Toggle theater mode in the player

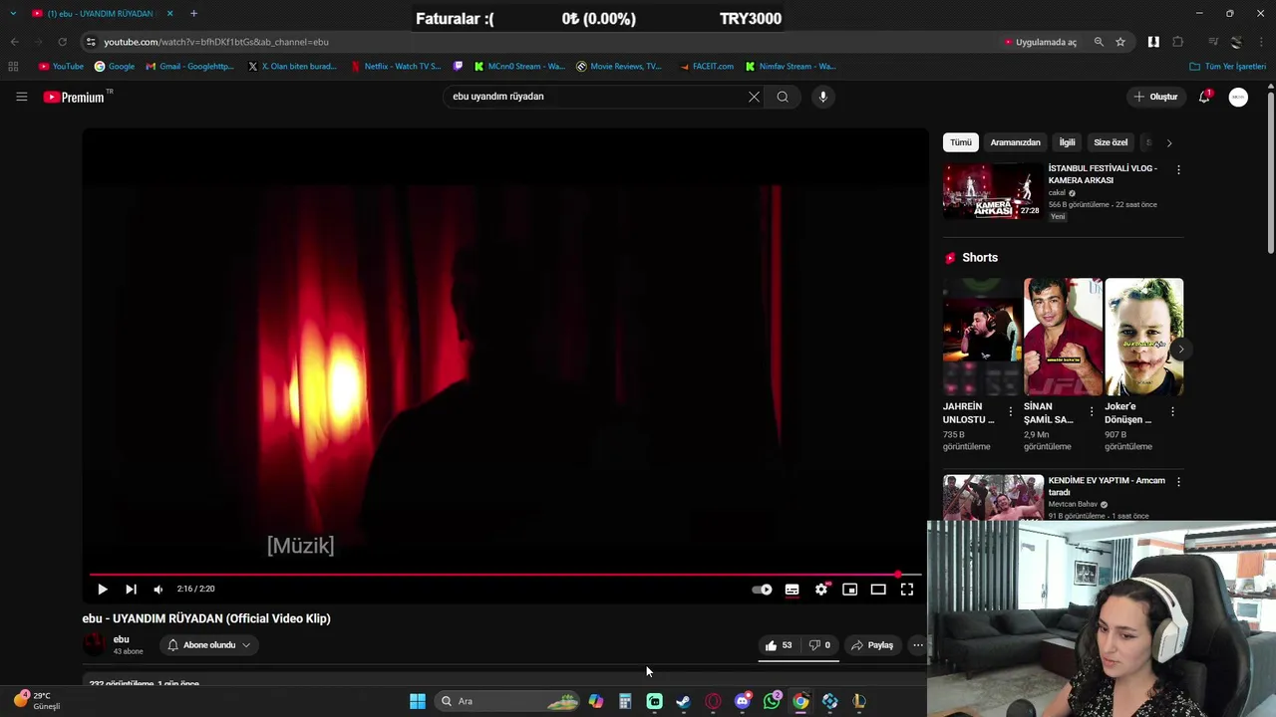click(878, 590)
